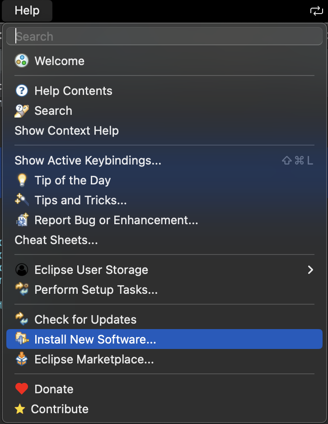Open Cheat Sheets... entry
This screenshot has height=424, width=328.
pos(164,240)
